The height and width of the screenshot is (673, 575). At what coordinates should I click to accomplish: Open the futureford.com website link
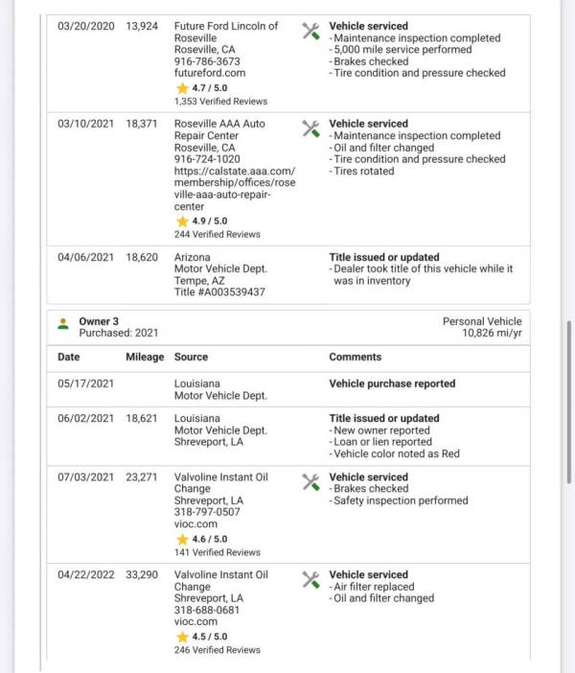[x=210, y=72]
